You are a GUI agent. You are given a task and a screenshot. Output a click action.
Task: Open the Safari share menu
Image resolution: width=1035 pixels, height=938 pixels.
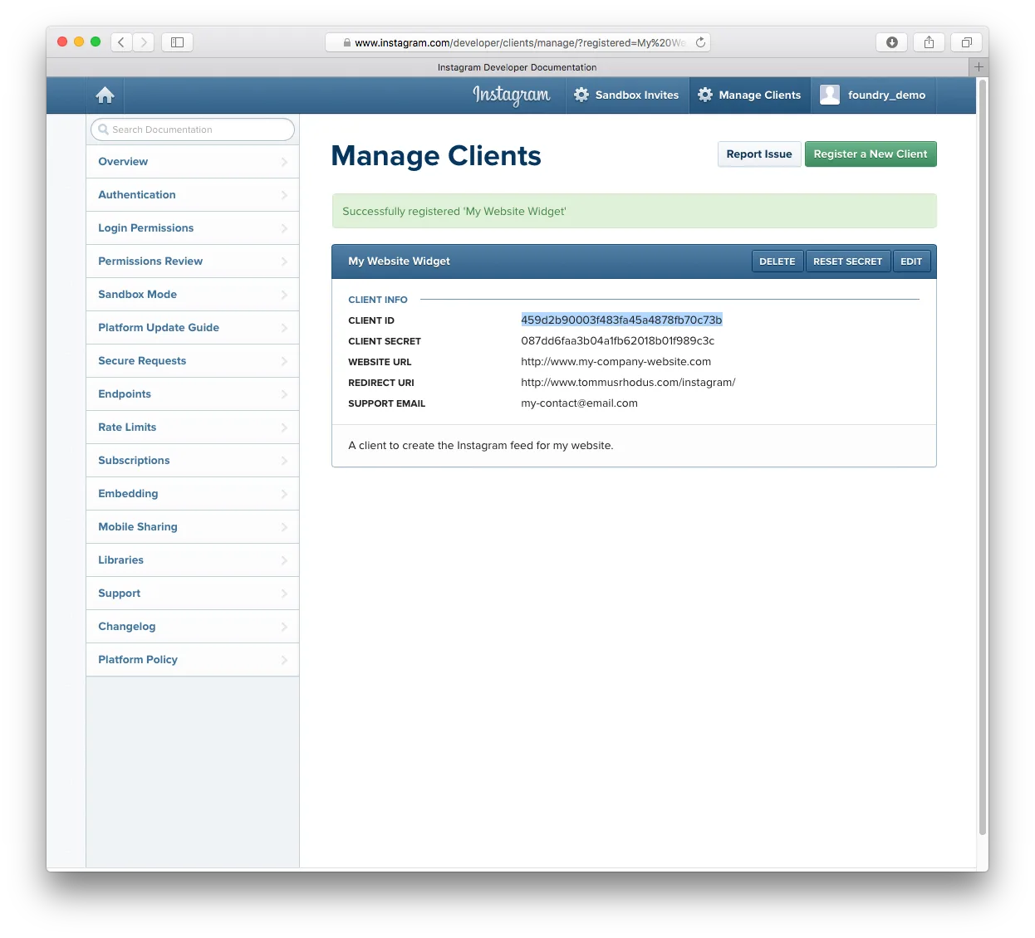(929, 42)
